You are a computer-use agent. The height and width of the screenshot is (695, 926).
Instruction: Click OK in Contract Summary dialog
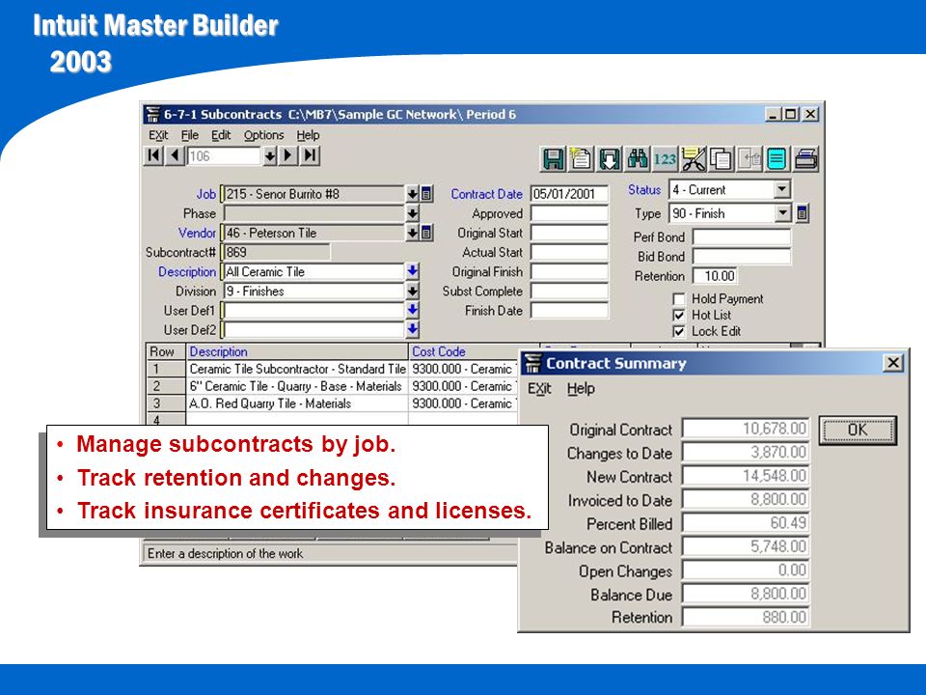[858, 430]
